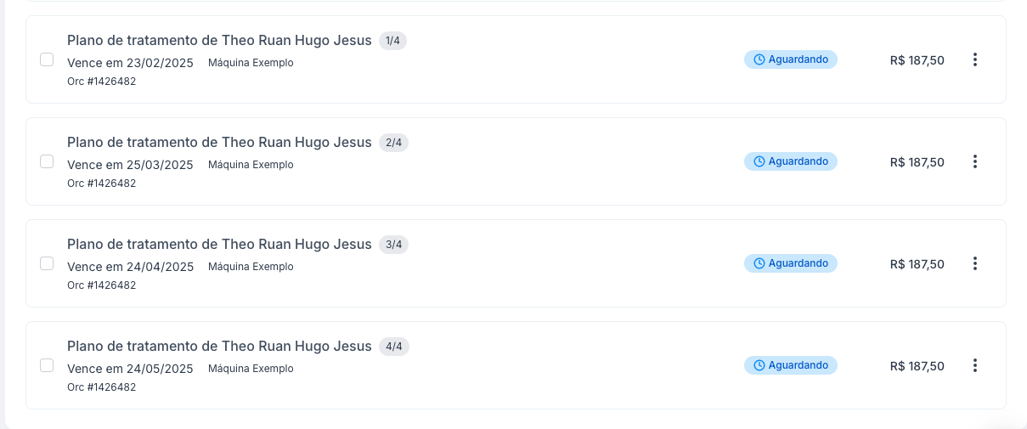Click Orc #1426482 under the 25/03/2025 installment

(x=101, y=183)
